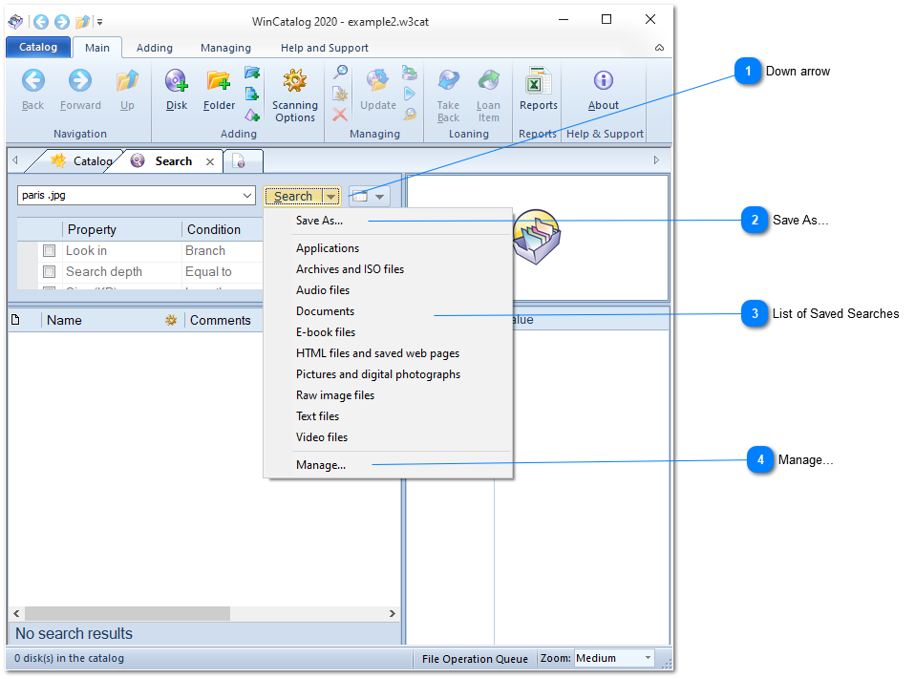Image resolution: width=915 pixels, height=679 pixels.
Task: Click the Folder add icon
Action: 219,83
